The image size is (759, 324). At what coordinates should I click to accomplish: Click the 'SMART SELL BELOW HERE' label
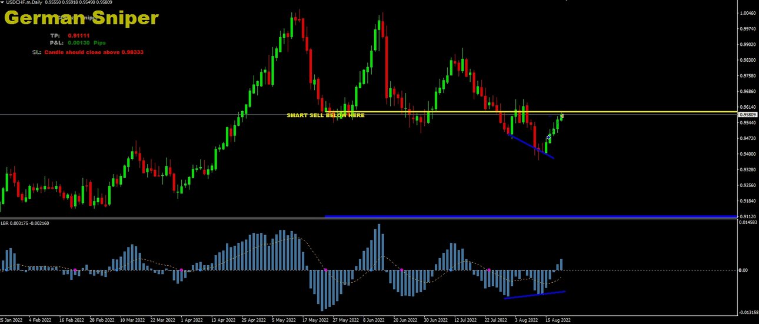pos(325,115)
